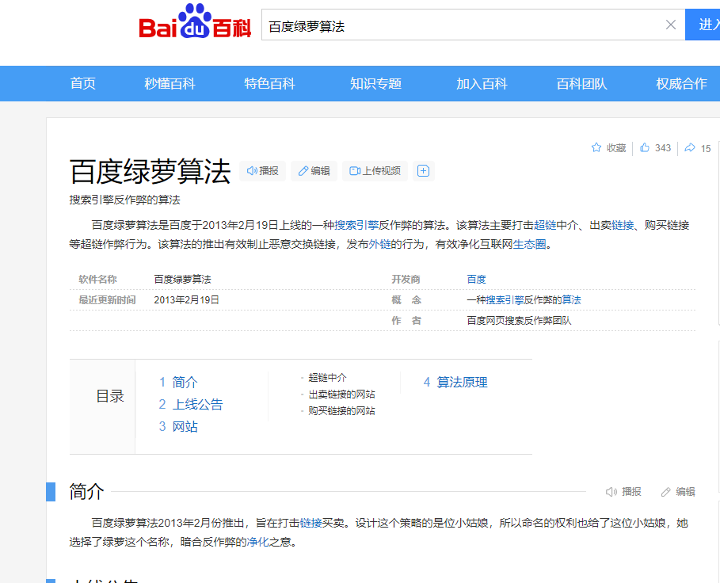720x583 pixels.
Task: Open the 百度 developer link in infobox
Action: pos(476,279)
